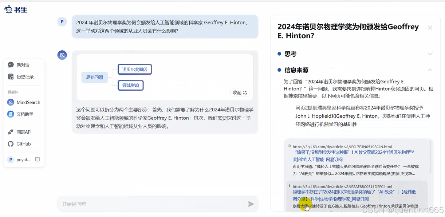Click the panel title 2024年诺贝尔物理学奖为何颁发给Geoffrey
The width and height of the screenshot is (445, 217).
click(348, 31)
